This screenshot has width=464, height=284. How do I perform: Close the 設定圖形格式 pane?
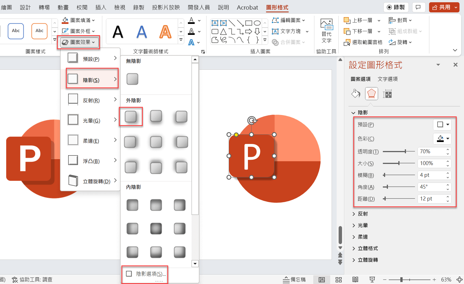456,65
